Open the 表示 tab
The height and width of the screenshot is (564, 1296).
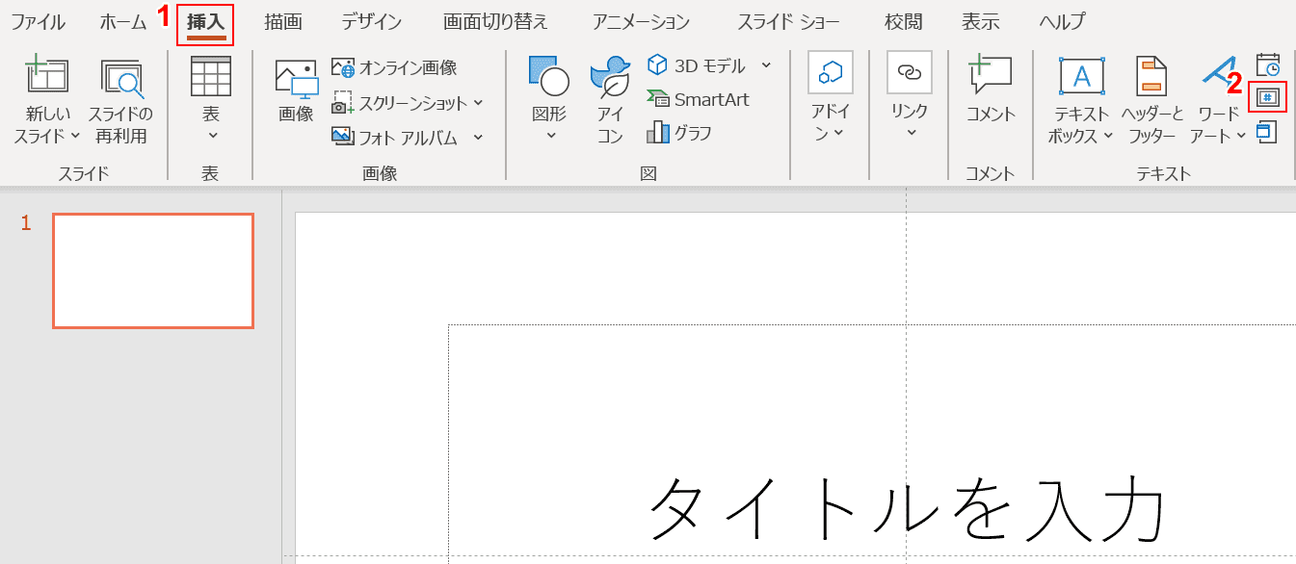(x=981, y=21)
